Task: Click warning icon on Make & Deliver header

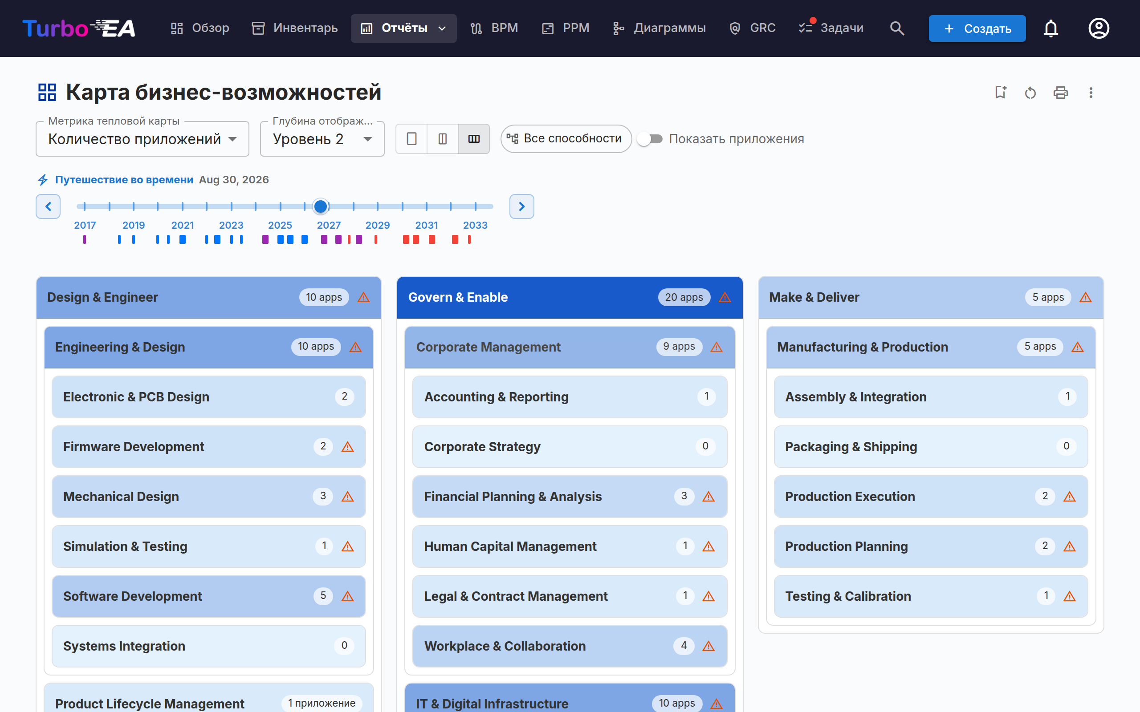Action: pyautogui.click(x=1085, y=297)
